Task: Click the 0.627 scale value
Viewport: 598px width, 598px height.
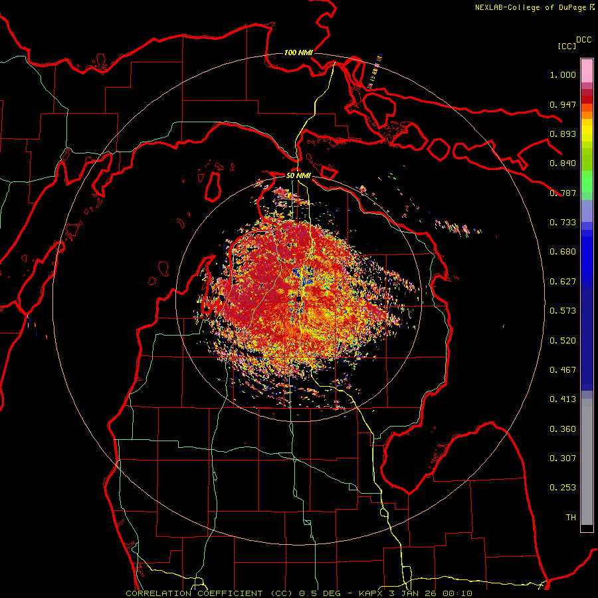Action: pos(563,282)
